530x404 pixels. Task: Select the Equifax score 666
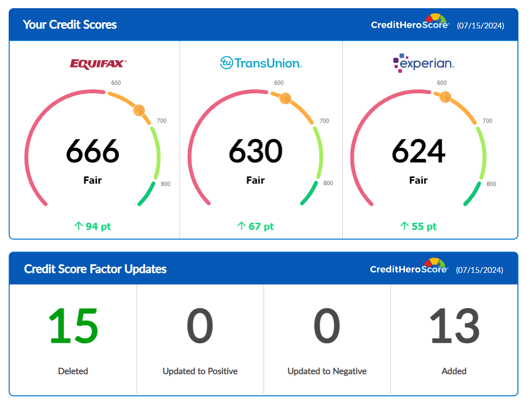(93, 151)
